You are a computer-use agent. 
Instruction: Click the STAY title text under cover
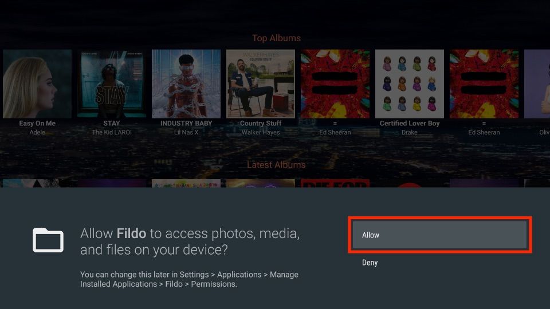pyautogui.click(x=112, y=124)
